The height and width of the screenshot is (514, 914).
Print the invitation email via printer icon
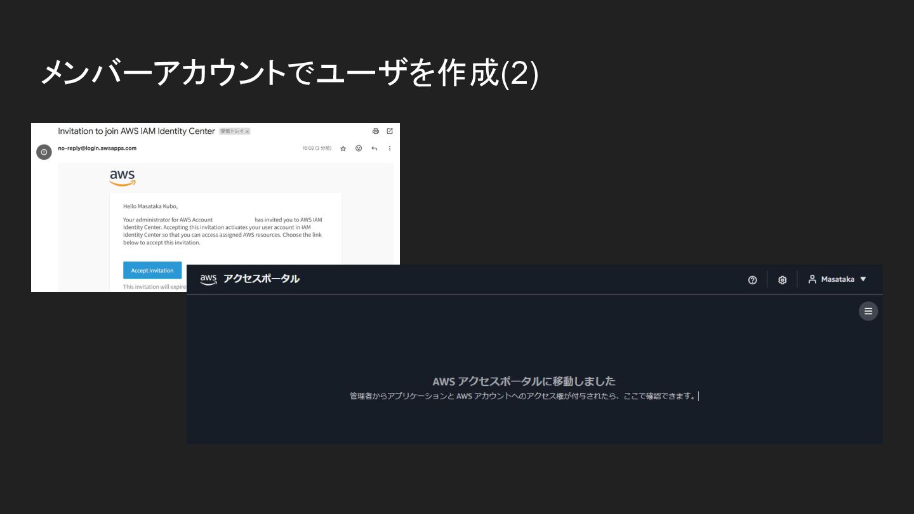(x=376, y=131)
